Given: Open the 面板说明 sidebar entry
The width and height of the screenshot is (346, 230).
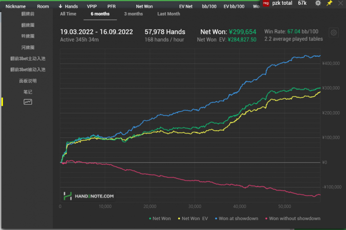Looking at the screenshot, I should 28,80.
